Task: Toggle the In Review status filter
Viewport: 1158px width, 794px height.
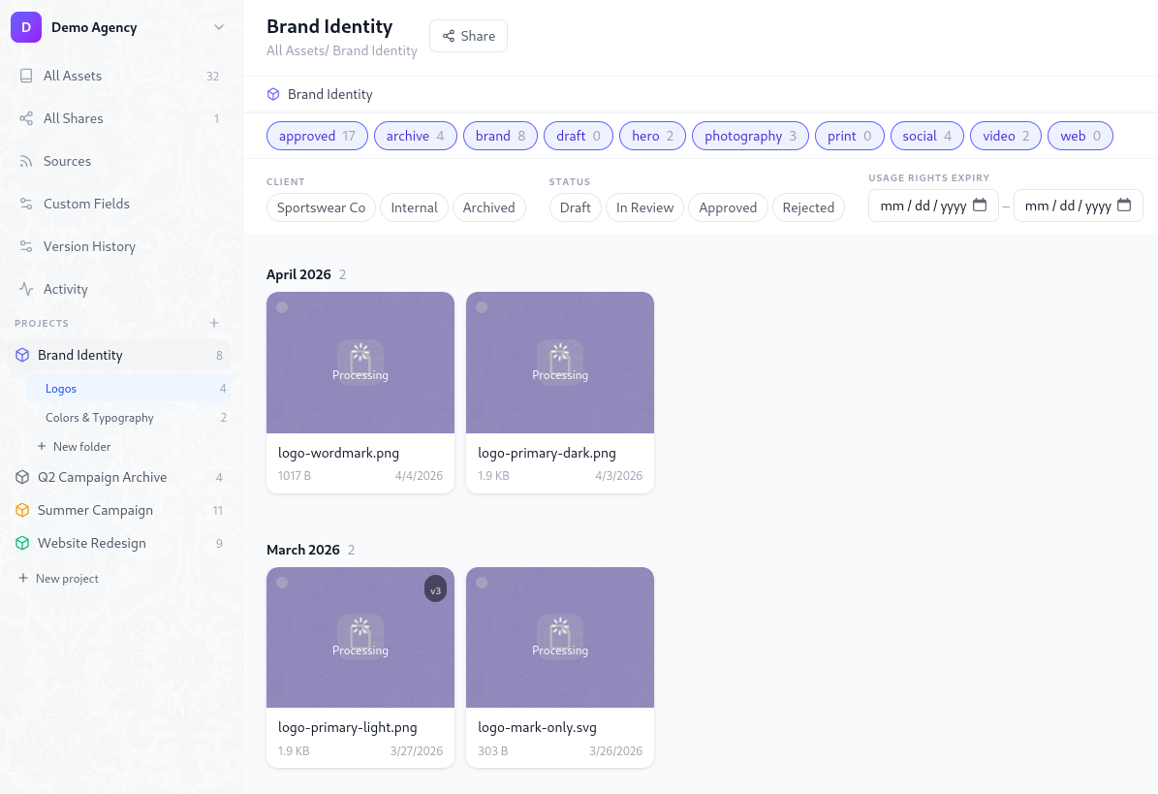Action: tap(644, 207)
